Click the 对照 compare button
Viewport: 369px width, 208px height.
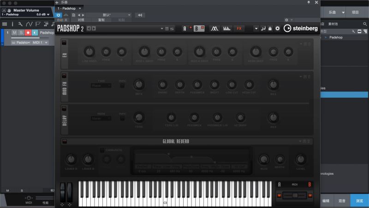[x=81, y=20]
